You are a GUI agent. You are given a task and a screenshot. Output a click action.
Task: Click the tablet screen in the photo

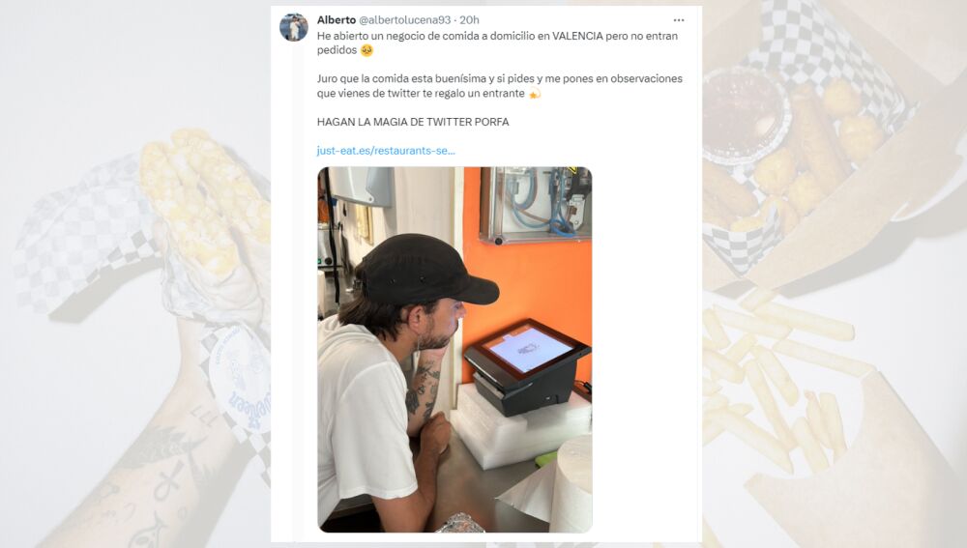click(530, 350)
